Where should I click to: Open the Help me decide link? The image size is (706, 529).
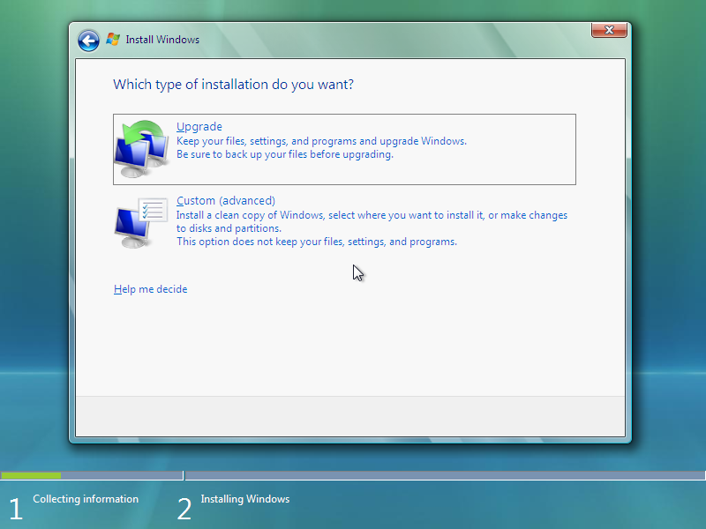(150, 289)
